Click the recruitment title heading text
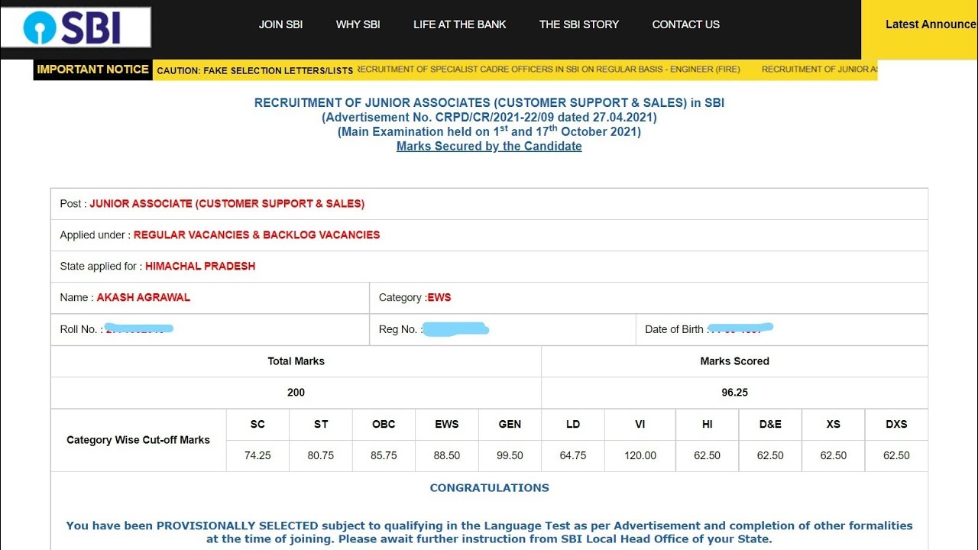 tap(489, 102)
